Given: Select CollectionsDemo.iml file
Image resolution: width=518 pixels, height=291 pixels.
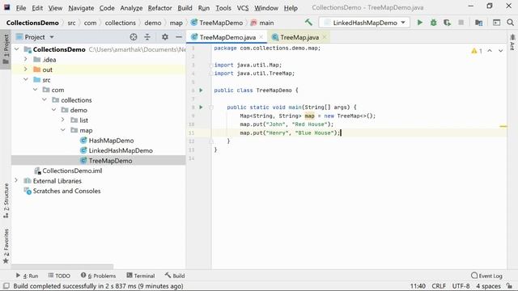Looking at the screenshot, I should pos(72,171).
